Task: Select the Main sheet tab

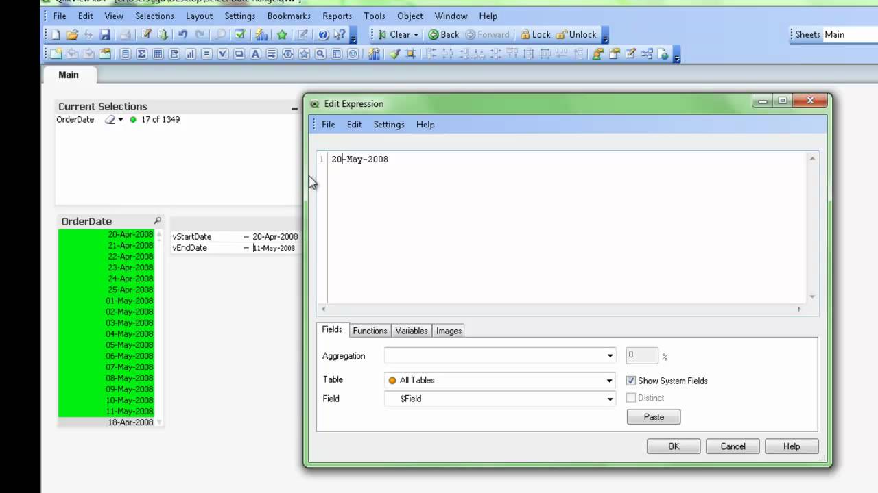Action: (69, 75)
